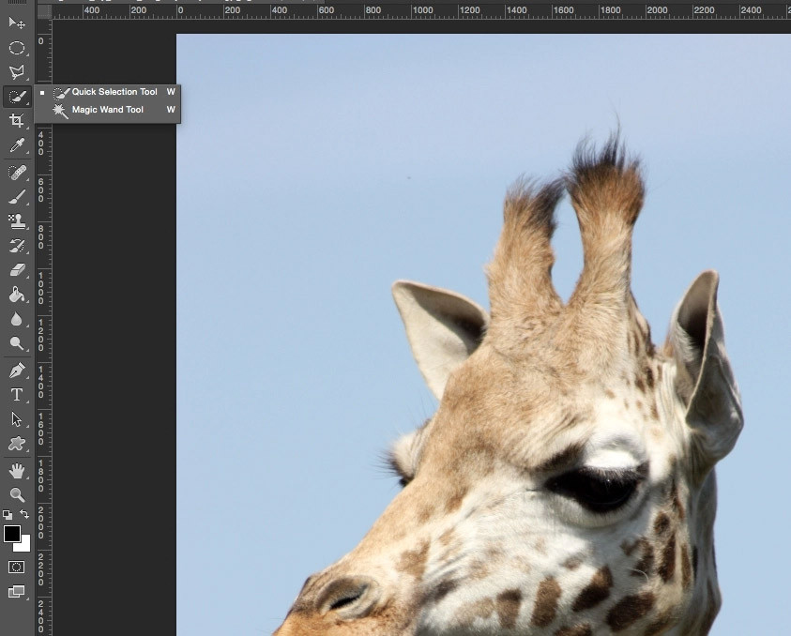This screenshot has width=791, height=636.
Task: Select the Spot Healing Brush tool
Action: click(x=16, y=173)
